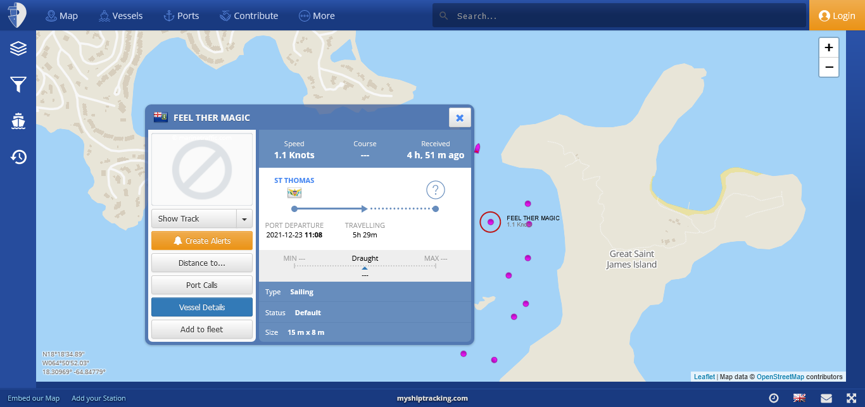Open the Ports menu
865x407 pixels.
point(181,16)
